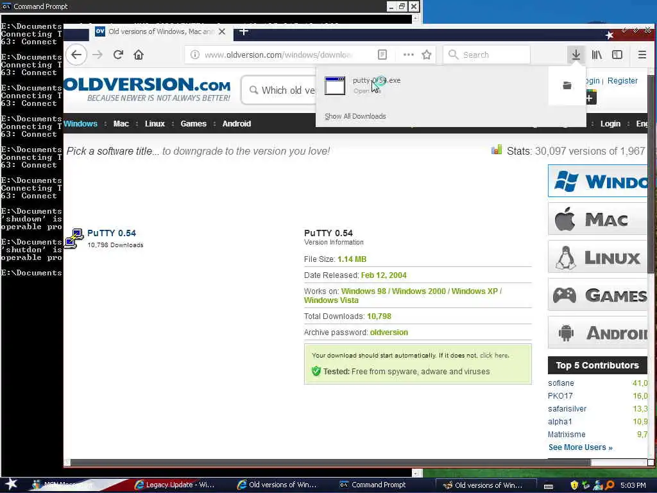Switch to Command Prompt taskbar button
Viewport: 657px width, 493px height.
tap(373, 485)
